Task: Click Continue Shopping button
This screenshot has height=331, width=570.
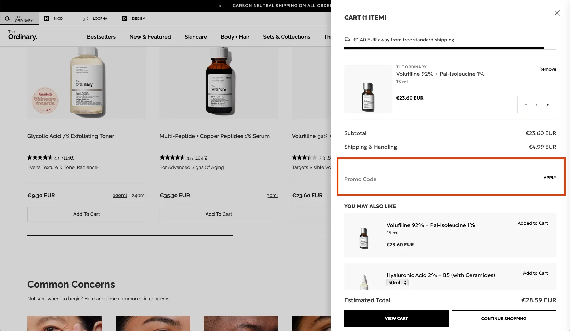Action: [x=504, y=318]
